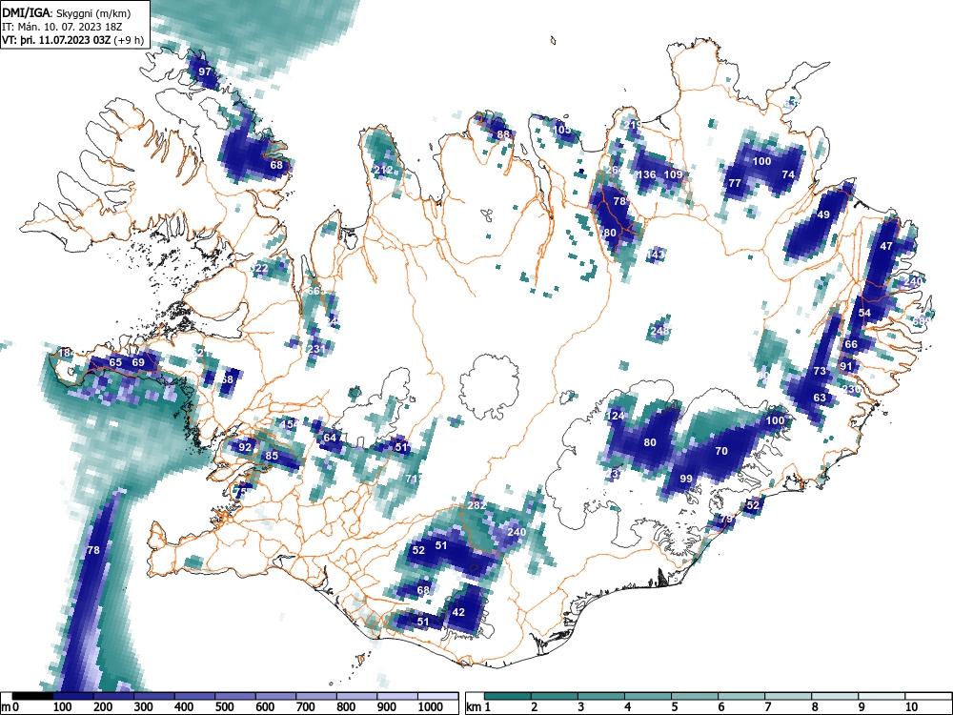Viewport: 953px width, 715px height.
Task: Click the visibility value 77 on the map
Action: pyautogui.click(x=734, y=183)
